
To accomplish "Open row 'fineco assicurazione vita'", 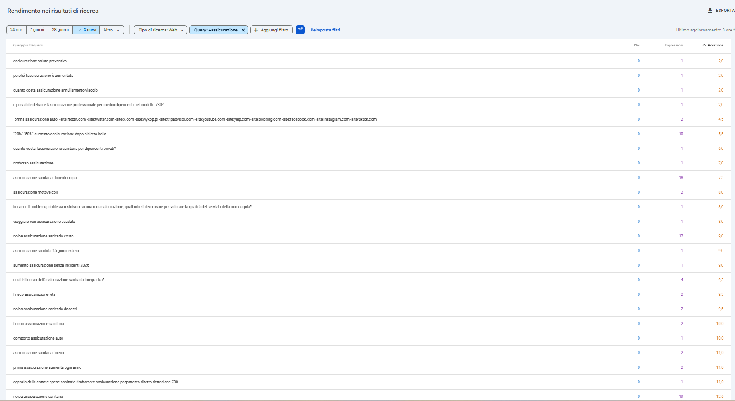I will coord(368,294).
